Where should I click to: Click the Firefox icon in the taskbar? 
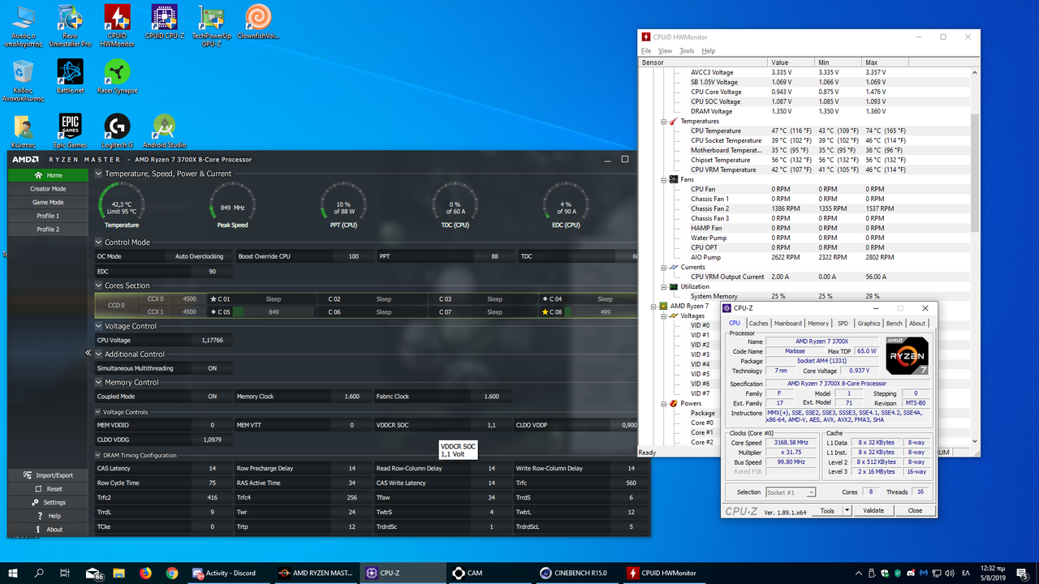[145, 573]
